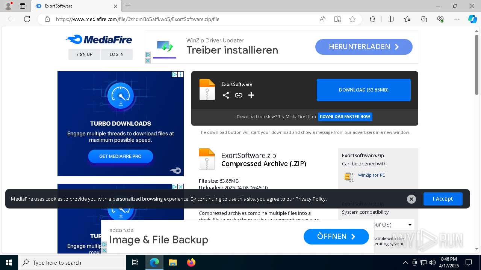This screenshot has width=481, height=270.
Task: Click the plus icon to save file
Action: tap(251, 95)
